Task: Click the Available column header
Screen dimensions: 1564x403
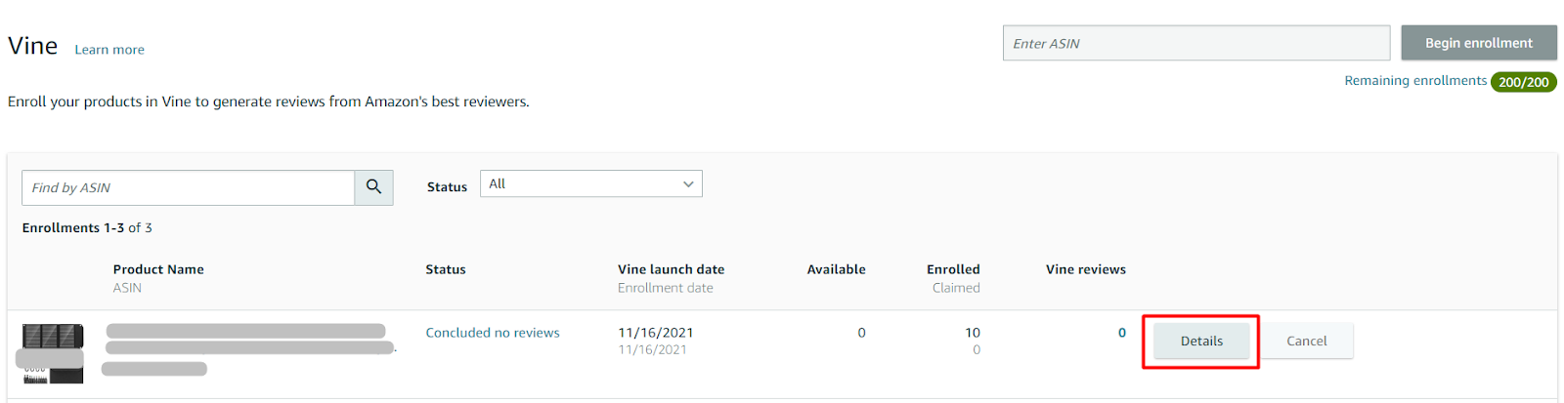Action: (836, 269)
